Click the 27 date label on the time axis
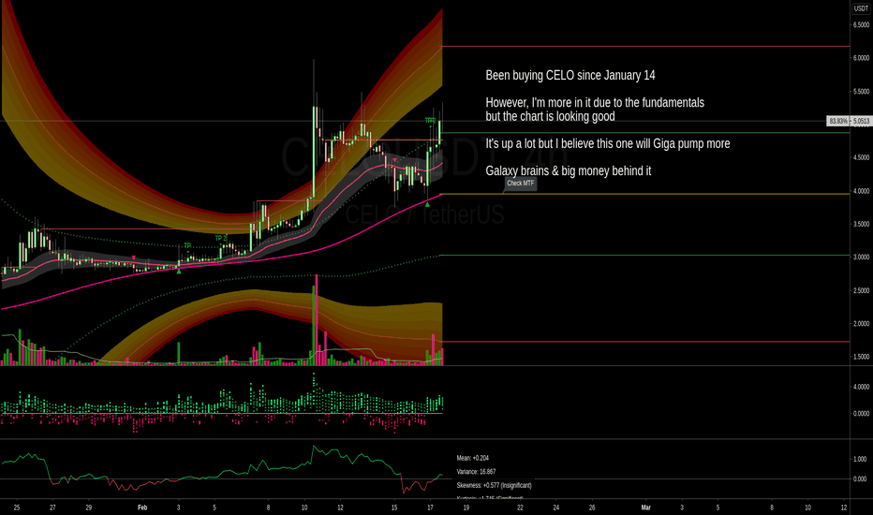Image resolution: width=873 pixels, height=515 pixels. [x=52, y=508]
